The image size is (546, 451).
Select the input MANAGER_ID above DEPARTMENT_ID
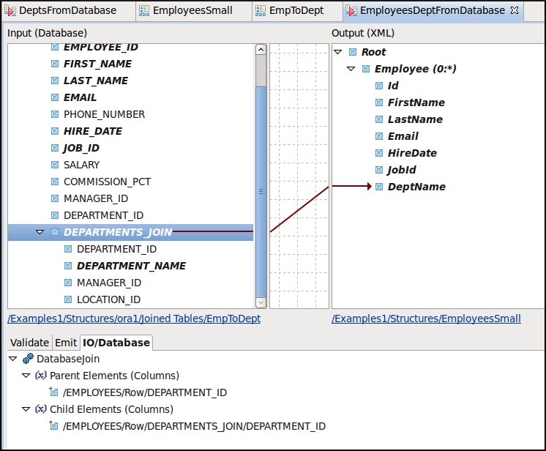click(96, 198)
